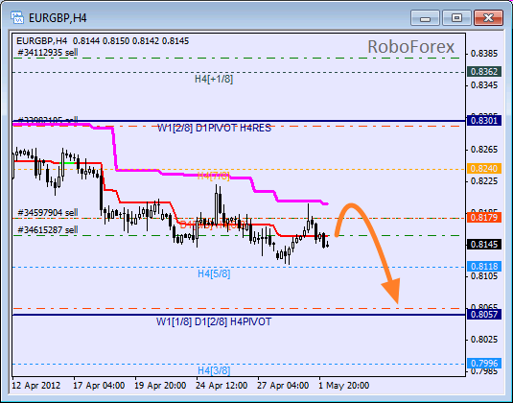Minimize the EURGBP,H4 chart window
Screen dimensions: 513x403
(425, 17)
